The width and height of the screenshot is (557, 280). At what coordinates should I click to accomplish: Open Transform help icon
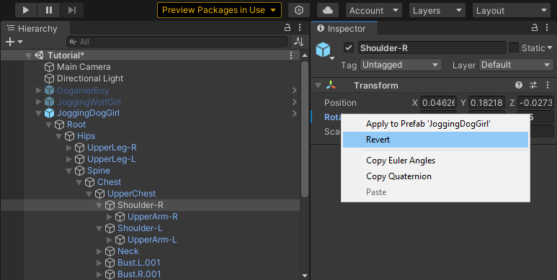pyautogui.click(x=519, y=85)
